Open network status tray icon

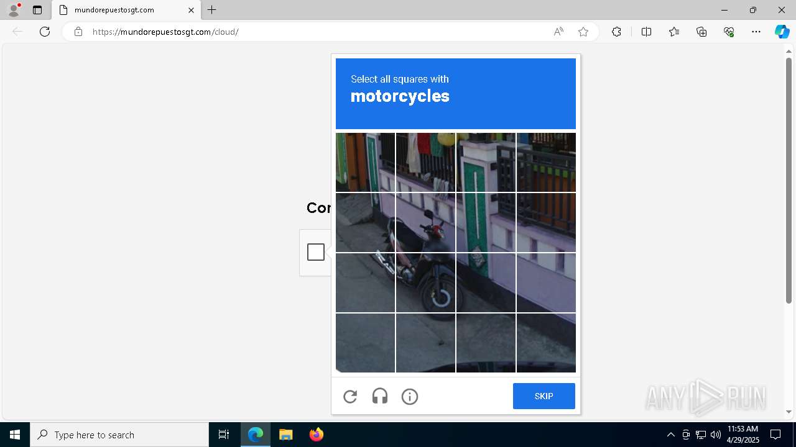tap(701, 435)
